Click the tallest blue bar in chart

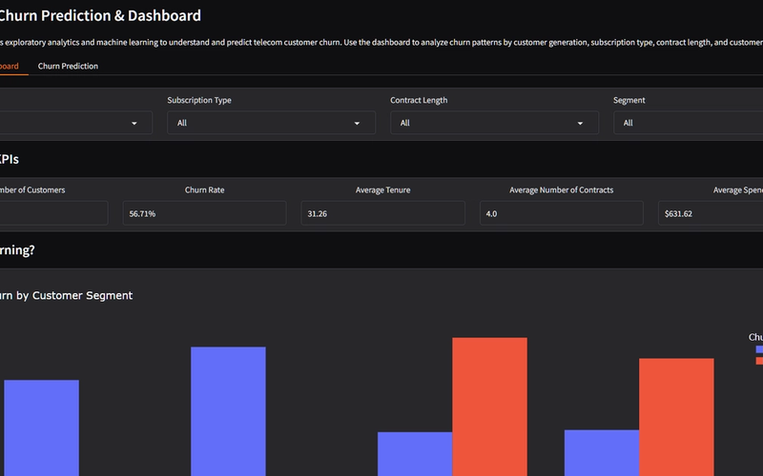[228, 411]
